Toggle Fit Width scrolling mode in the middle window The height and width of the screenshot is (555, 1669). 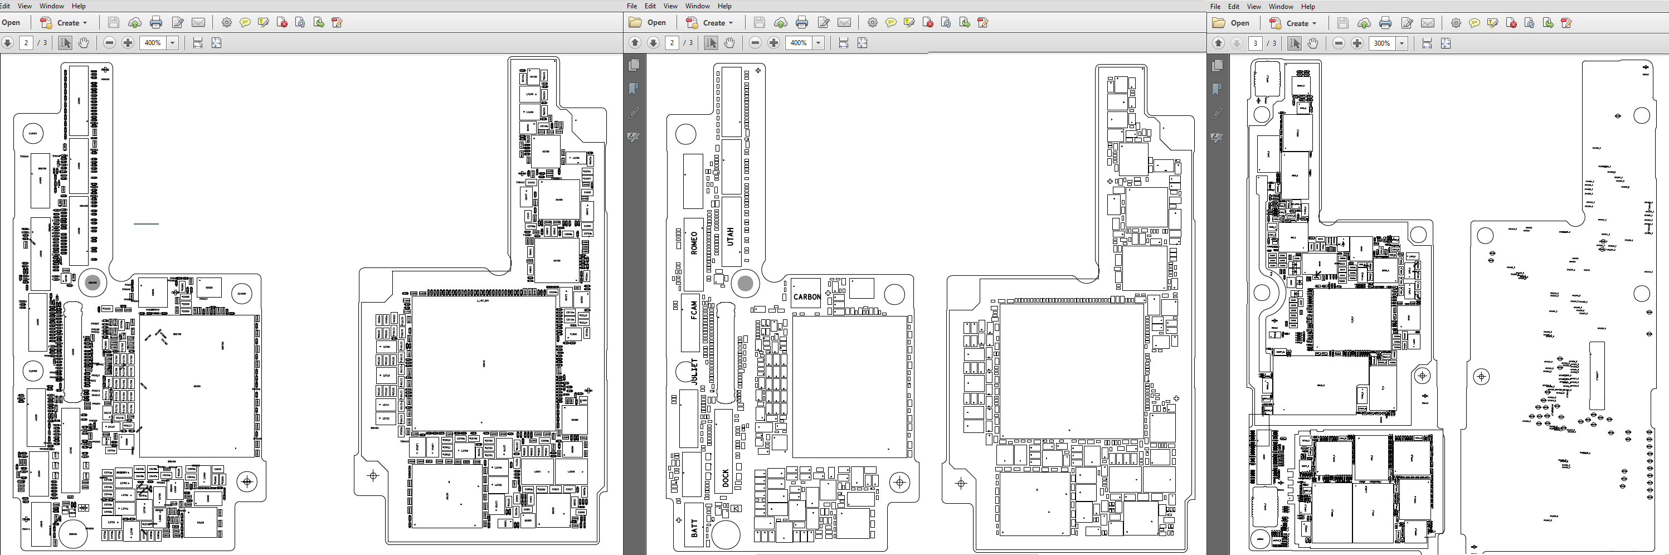pyautogui.click(x=844, y=43)
